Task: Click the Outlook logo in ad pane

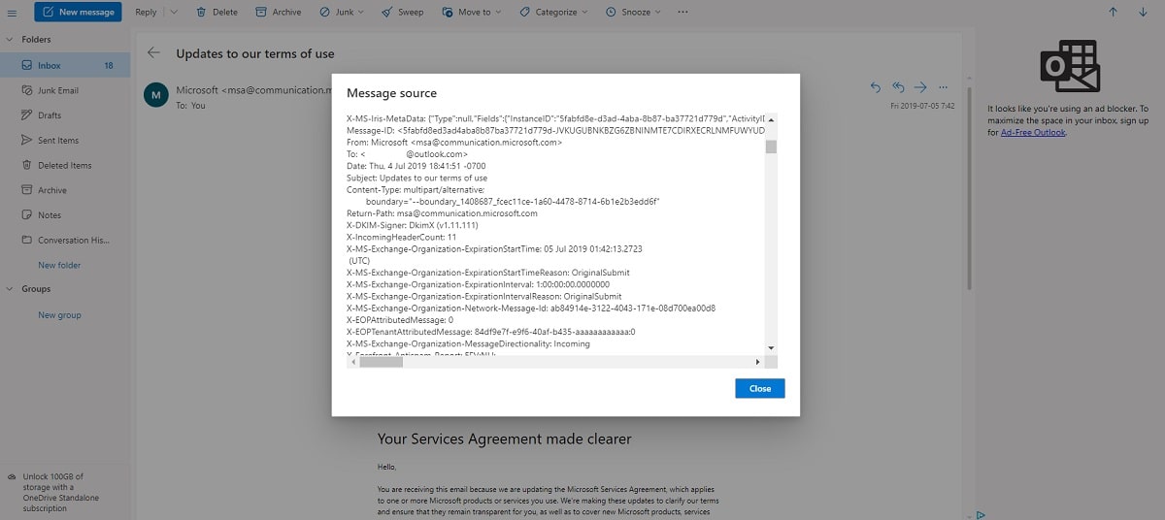Action: click(1069, 66)
